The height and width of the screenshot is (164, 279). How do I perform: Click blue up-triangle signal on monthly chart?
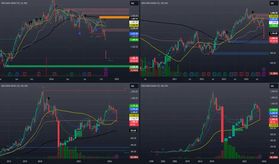point(97,128)
